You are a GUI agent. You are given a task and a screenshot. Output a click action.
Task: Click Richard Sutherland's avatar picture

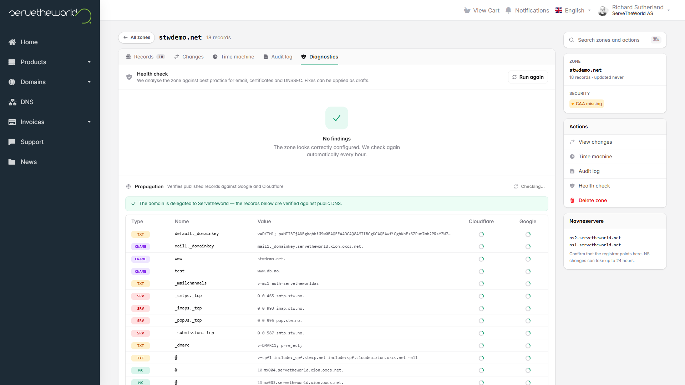603,11
